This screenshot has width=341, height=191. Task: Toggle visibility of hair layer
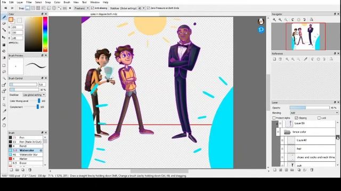click(282, 149)
